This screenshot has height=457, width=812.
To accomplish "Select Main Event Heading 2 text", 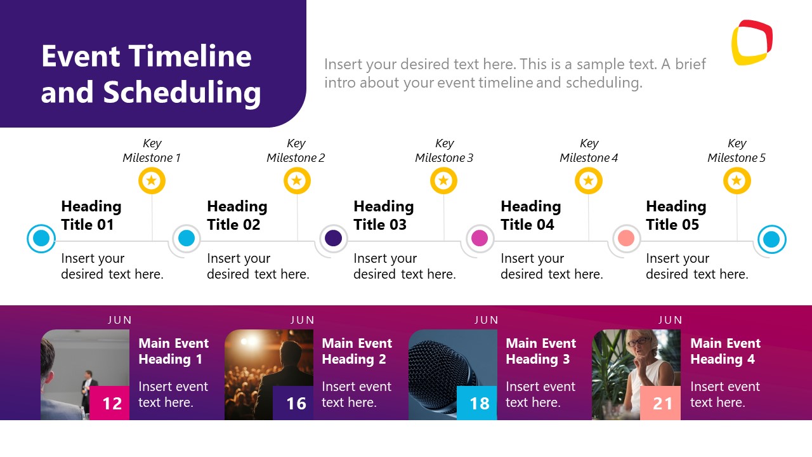I will point(357,351).
